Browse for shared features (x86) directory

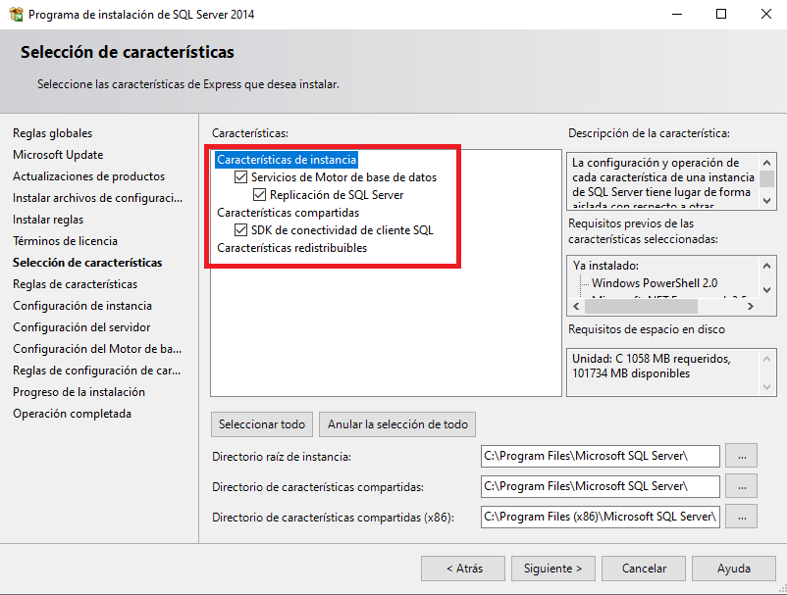[741, 517]
